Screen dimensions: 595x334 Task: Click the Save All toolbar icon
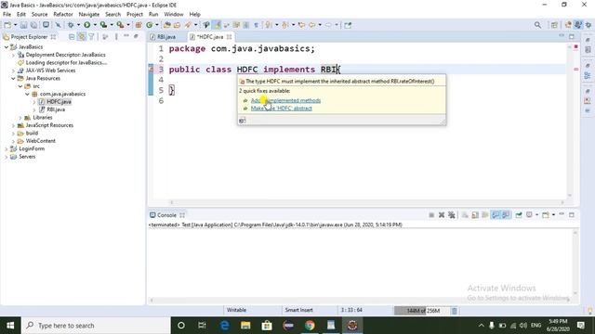pos(33,25)
